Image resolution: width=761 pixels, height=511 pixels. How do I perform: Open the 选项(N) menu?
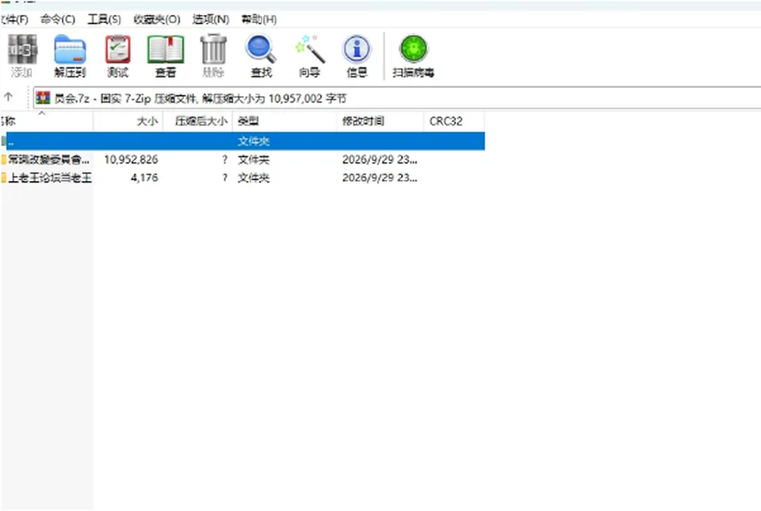pos(211,19)
